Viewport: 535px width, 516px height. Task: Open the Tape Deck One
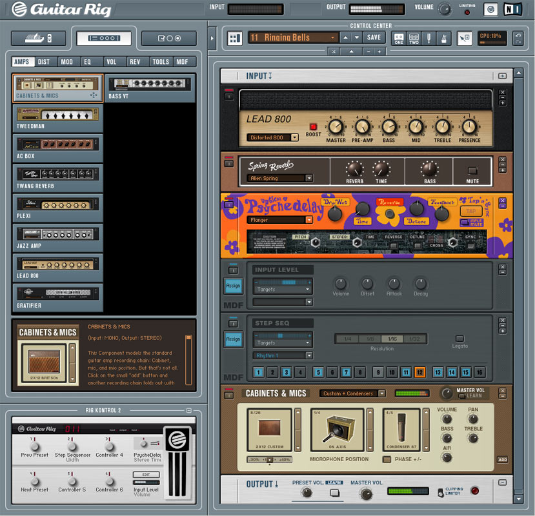[x=399, y=38]
